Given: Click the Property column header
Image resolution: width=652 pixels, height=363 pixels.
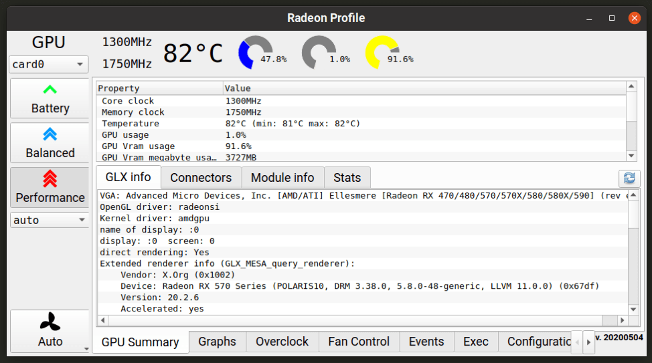Looking at the screenshot, I should pos(160,88).
